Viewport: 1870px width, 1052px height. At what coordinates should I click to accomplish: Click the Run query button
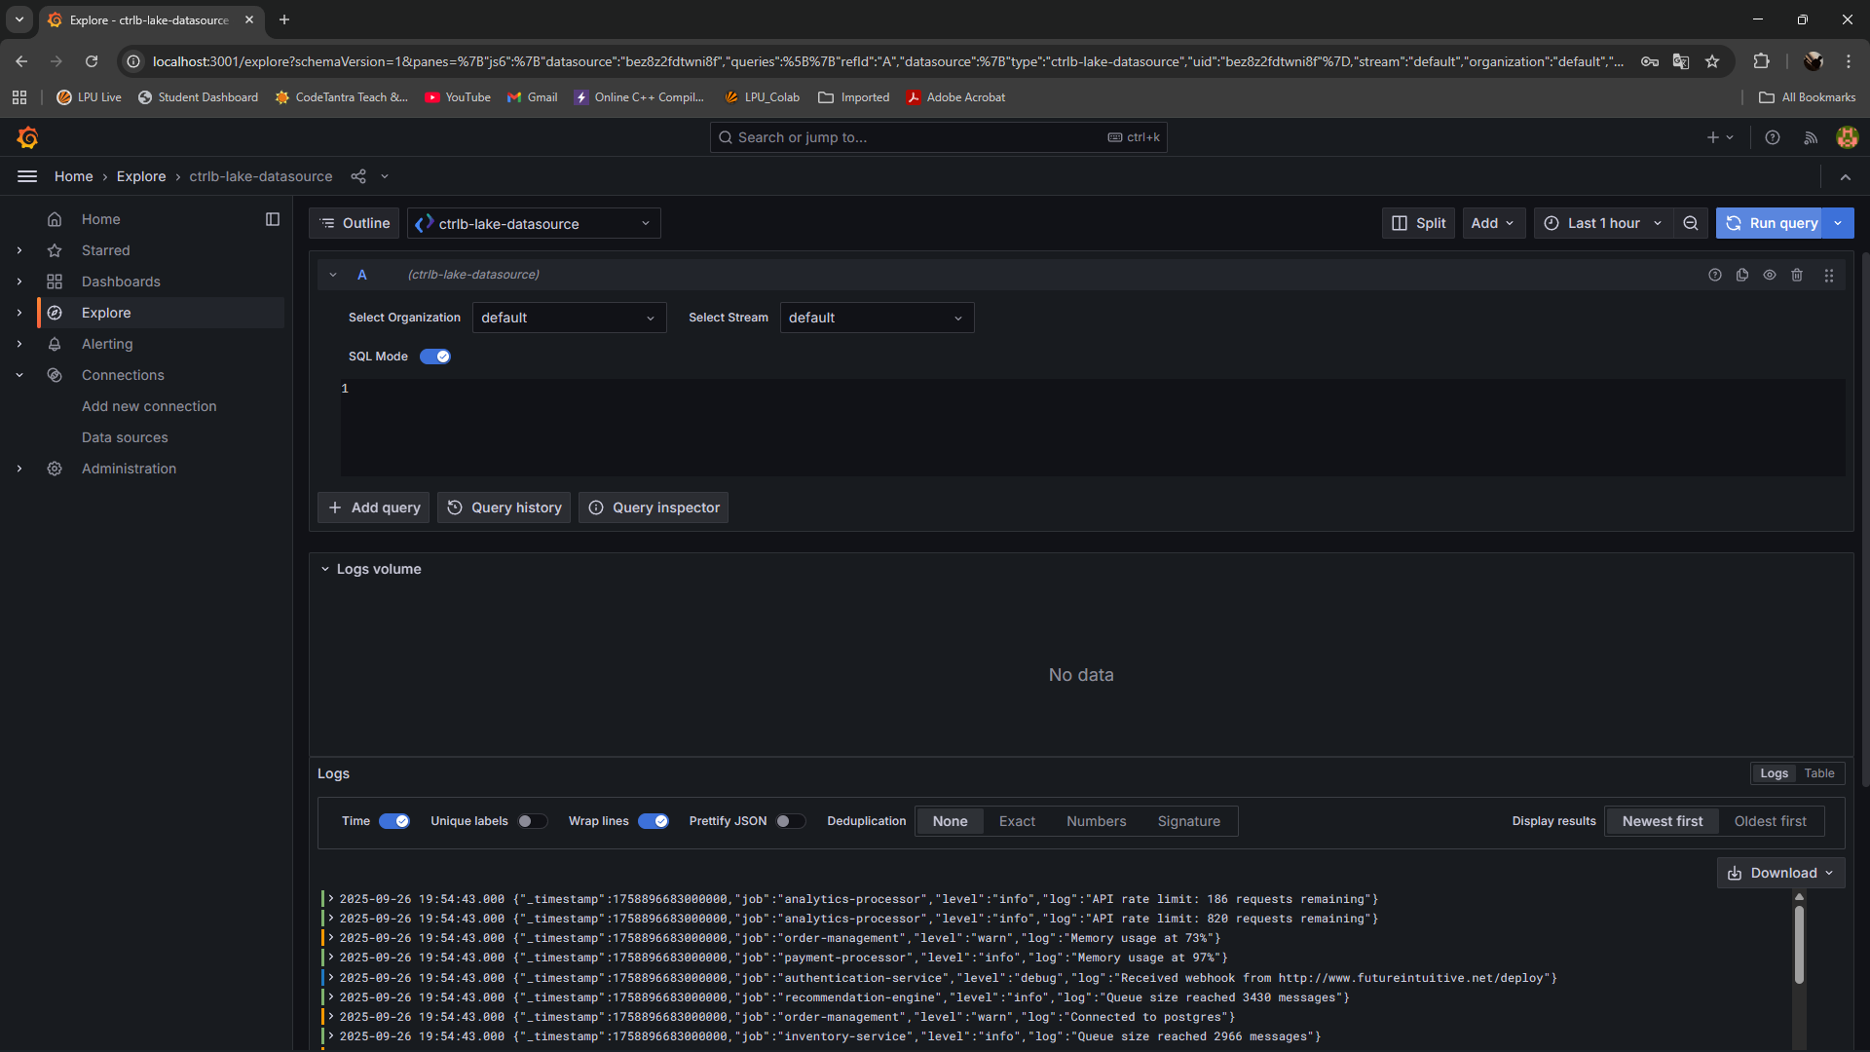1772,223
